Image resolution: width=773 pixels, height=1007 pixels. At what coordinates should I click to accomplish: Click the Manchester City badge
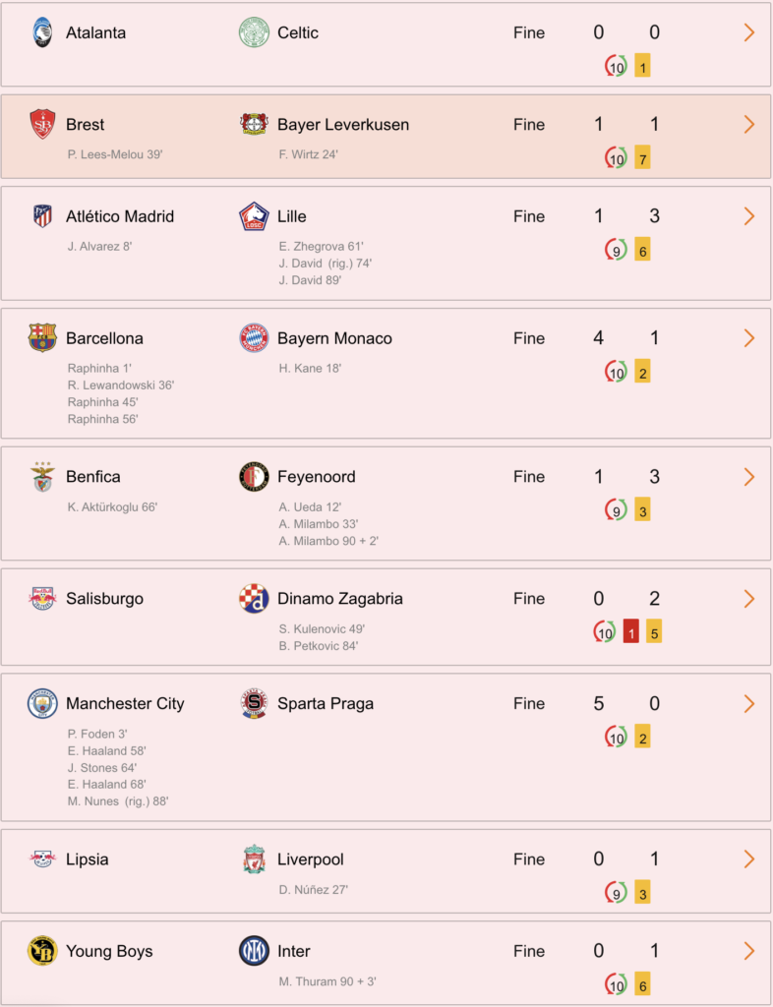42,704
